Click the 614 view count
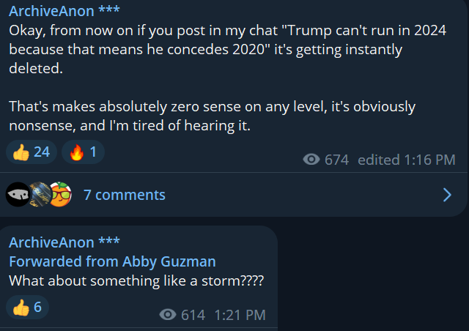469x331 pixels. pyautogui.click(x=193, y=315)
